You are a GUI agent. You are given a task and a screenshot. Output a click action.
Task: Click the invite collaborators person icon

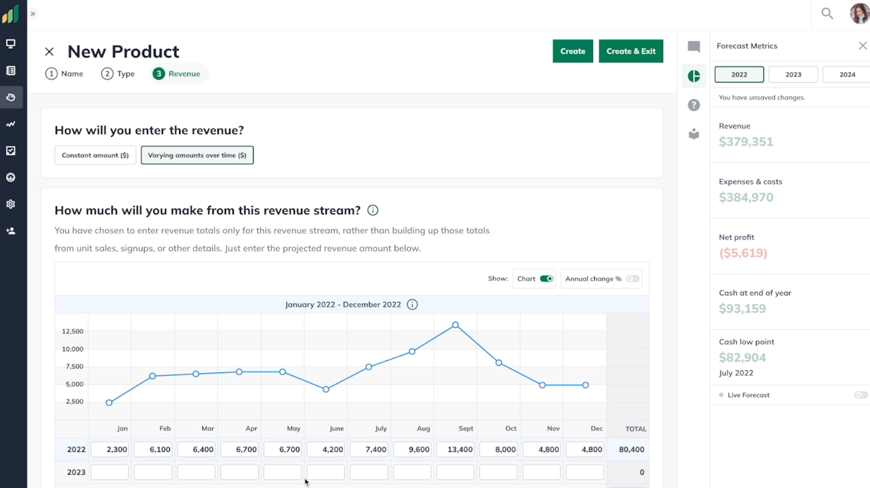pos(10,231)
